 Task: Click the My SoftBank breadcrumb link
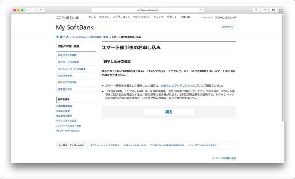coord(79,37)
